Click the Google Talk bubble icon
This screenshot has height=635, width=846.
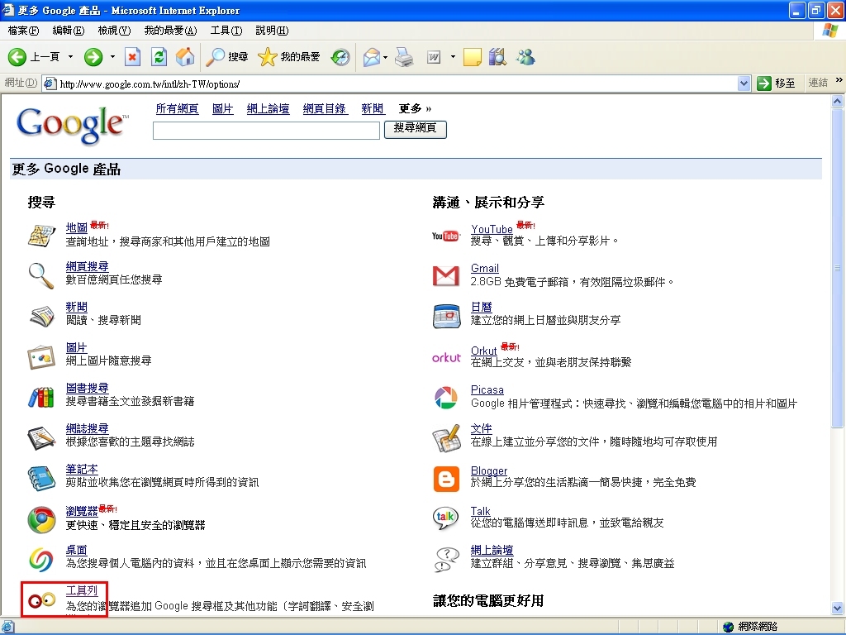point(446,518)
